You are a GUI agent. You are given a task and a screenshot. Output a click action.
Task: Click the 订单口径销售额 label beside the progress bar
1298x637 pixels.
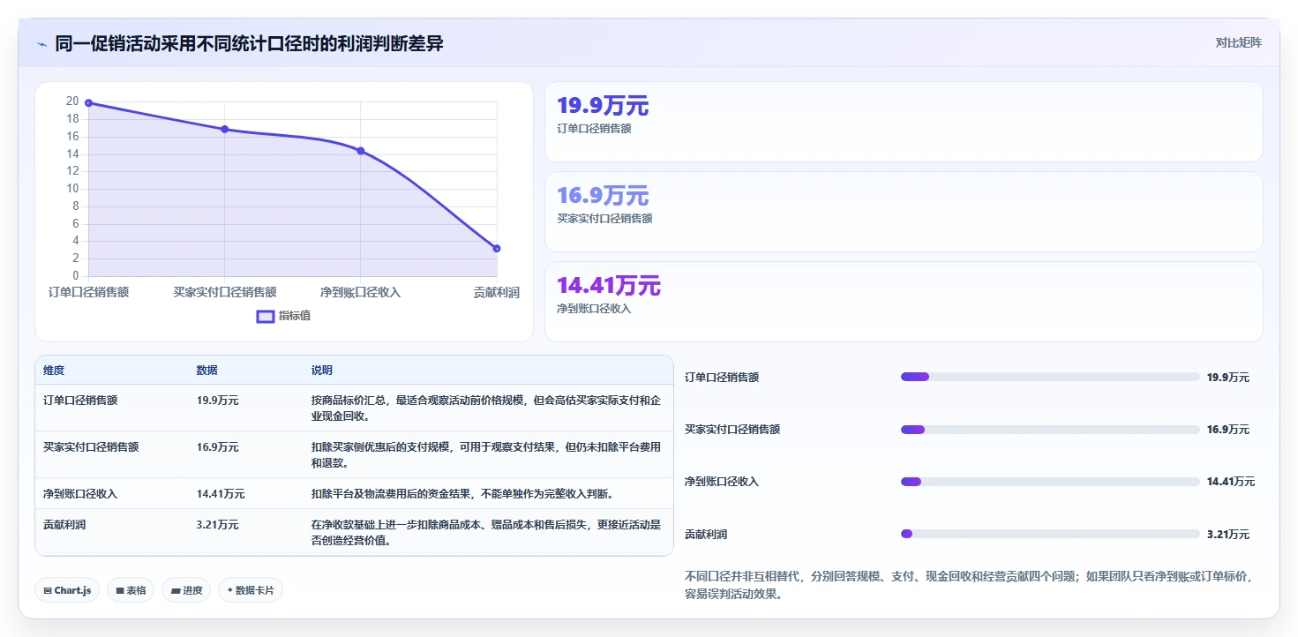point(722,378)
